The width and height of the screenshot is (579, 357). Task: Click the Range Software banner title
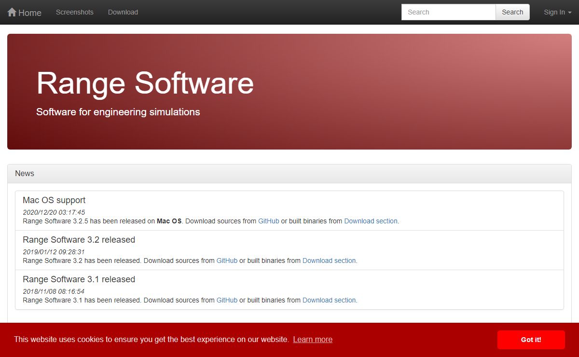coord(145,82)
